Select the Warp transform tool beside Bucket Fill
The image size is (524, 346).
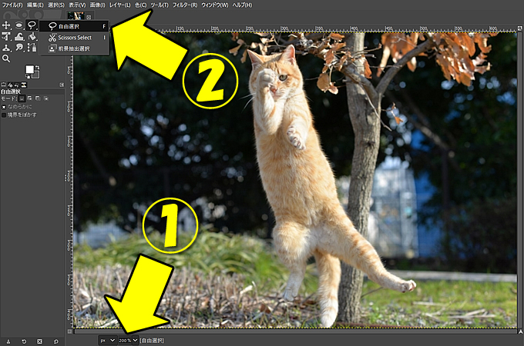point(19,37)
